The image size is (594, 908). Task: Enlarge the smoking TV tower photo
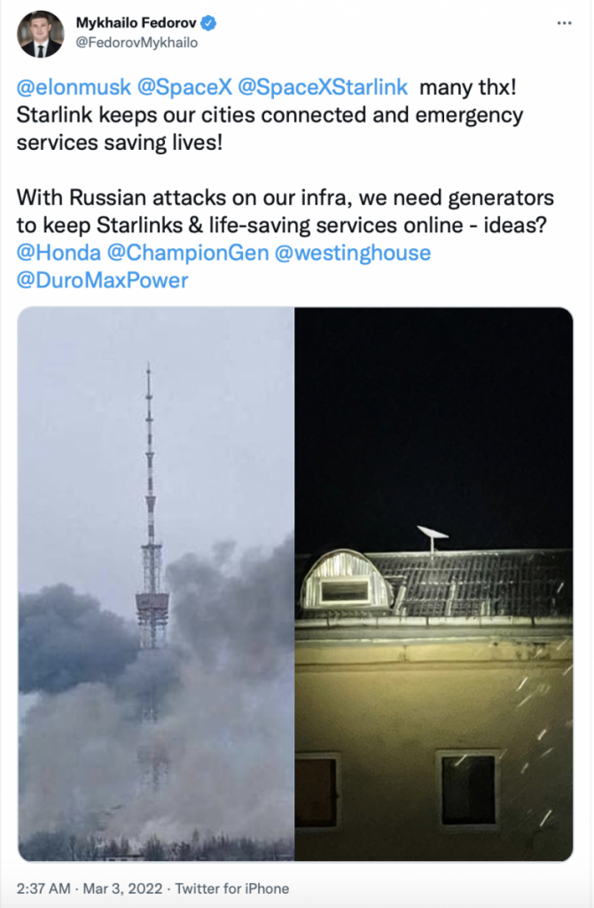click(156, 583)
